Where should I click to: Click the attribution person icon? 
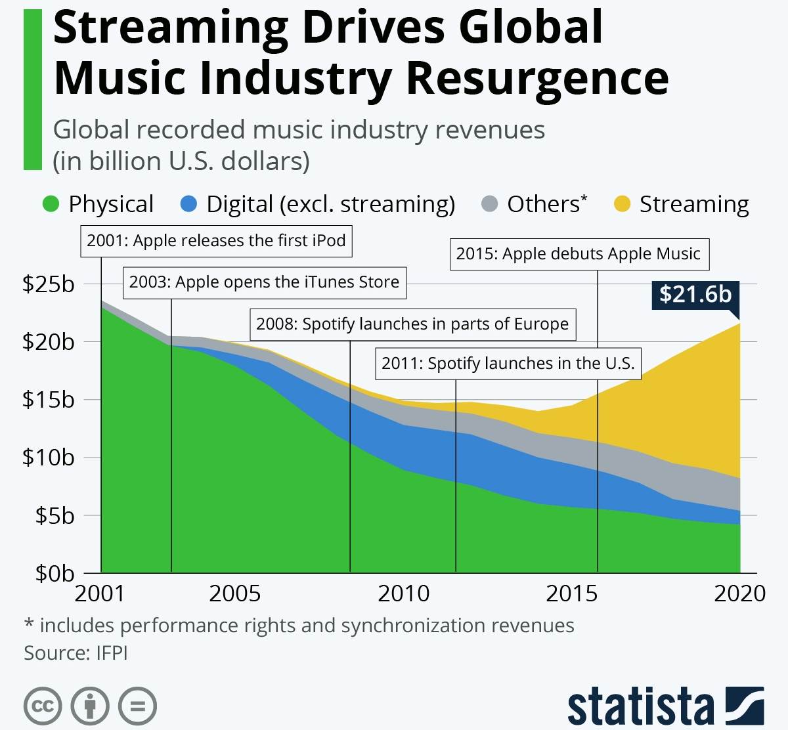(x=90, y=706)
